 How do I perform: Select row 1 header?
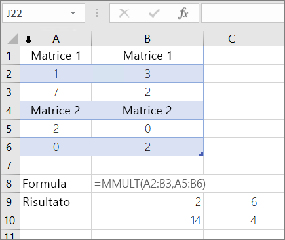pos(10,56)
